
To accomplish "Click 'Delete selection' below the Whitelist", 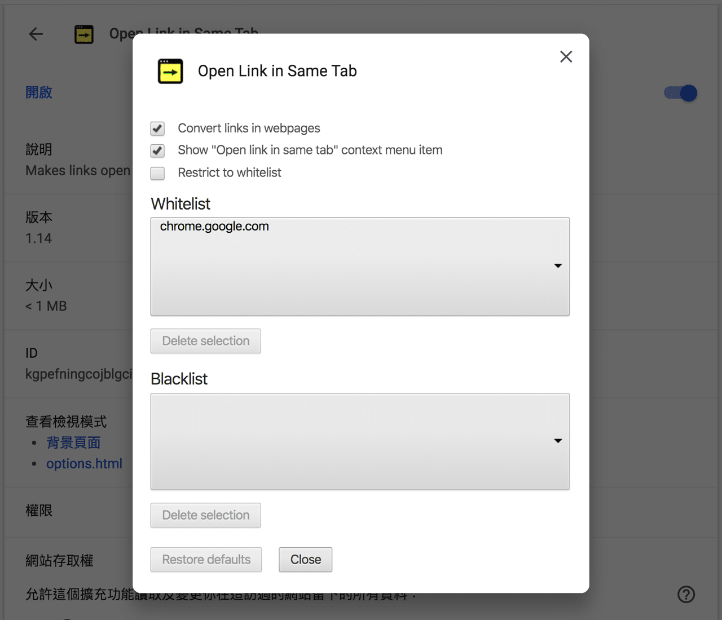I will 205,341.
